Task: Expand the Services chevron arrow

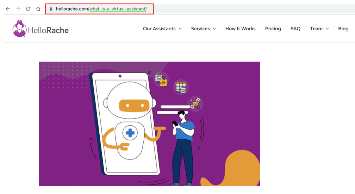Action: coord(214,29)
